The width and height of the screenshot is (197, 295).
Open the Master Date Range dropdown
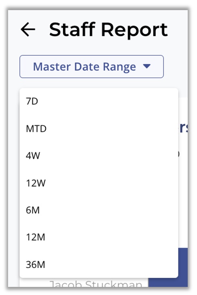click(x=92, y=67)
